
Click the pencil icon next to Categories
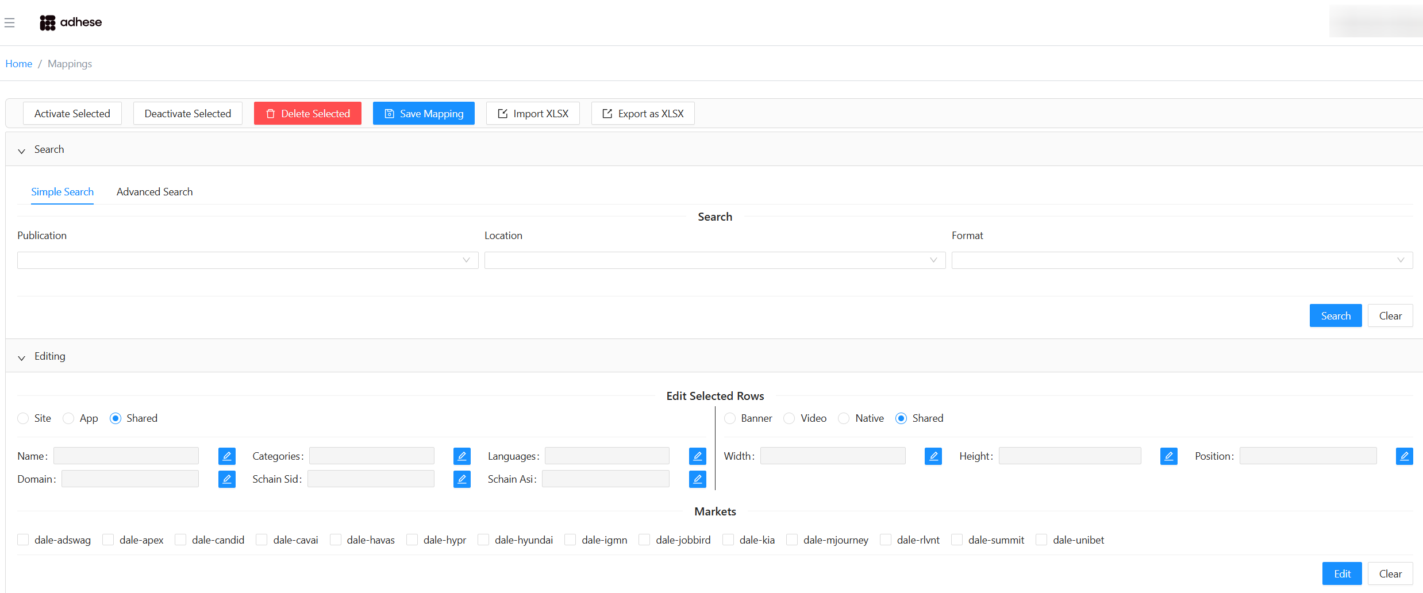click(461, 456)
